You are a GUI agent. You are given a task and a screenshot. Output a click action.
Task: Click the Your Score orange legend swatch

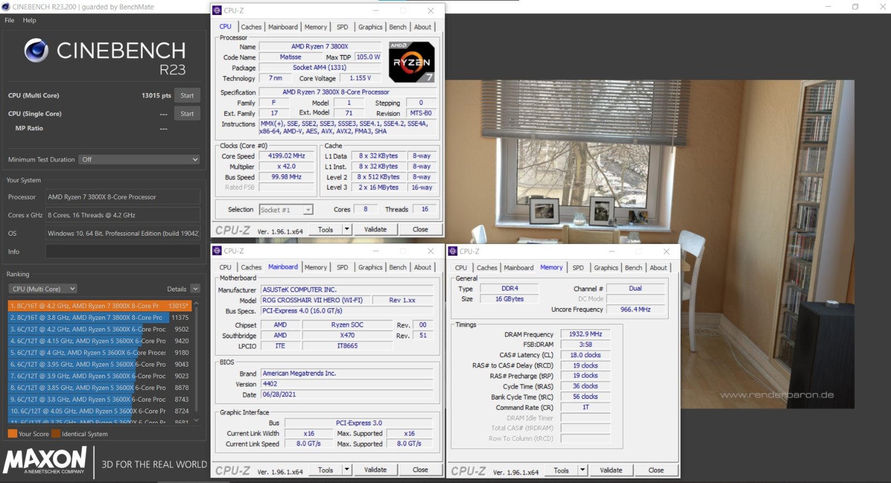[x=12, y=433]
